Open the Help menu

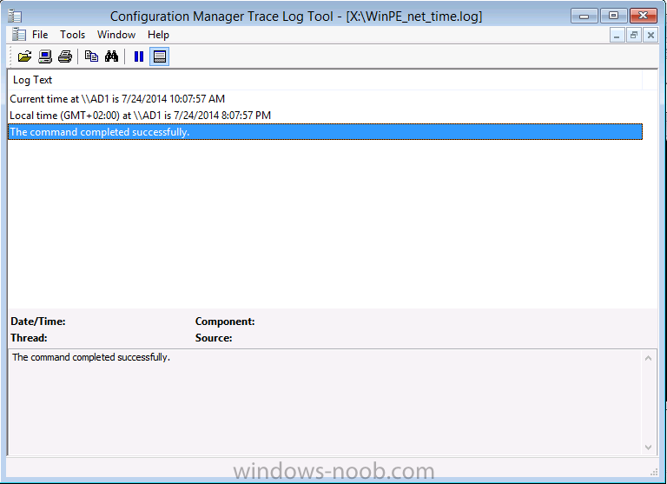[158, 35]
